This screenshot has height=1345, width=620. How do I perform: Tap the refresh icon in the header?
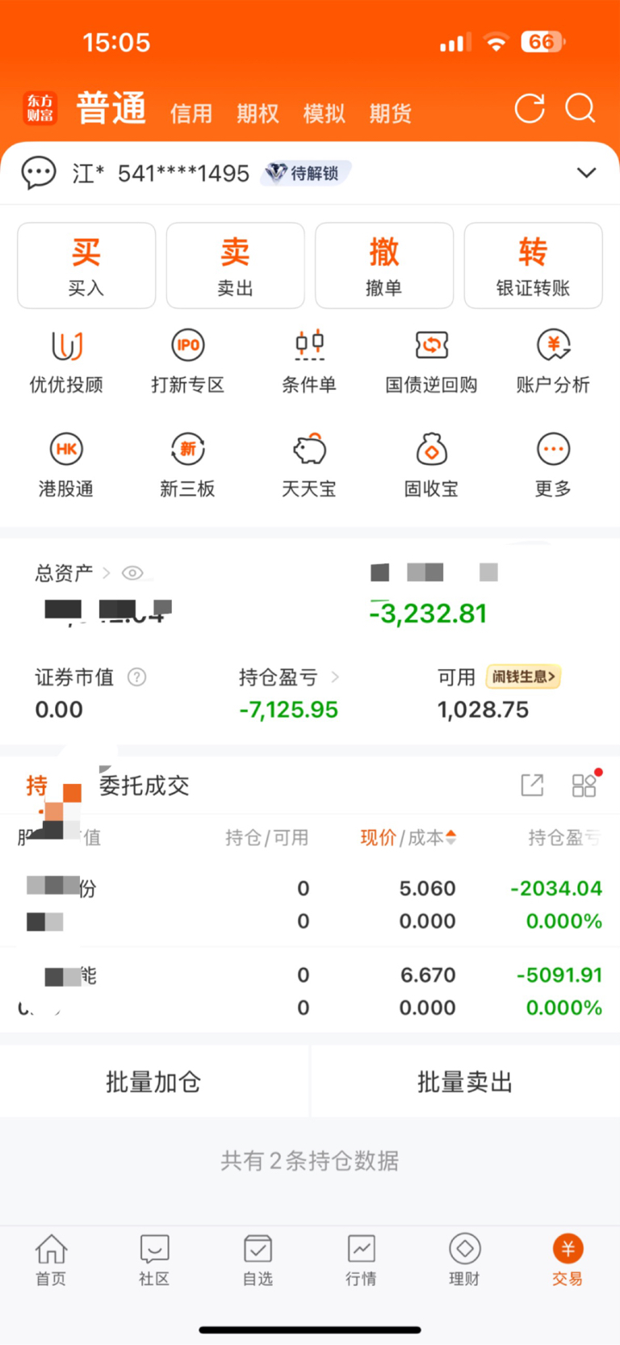click(530, 108)
